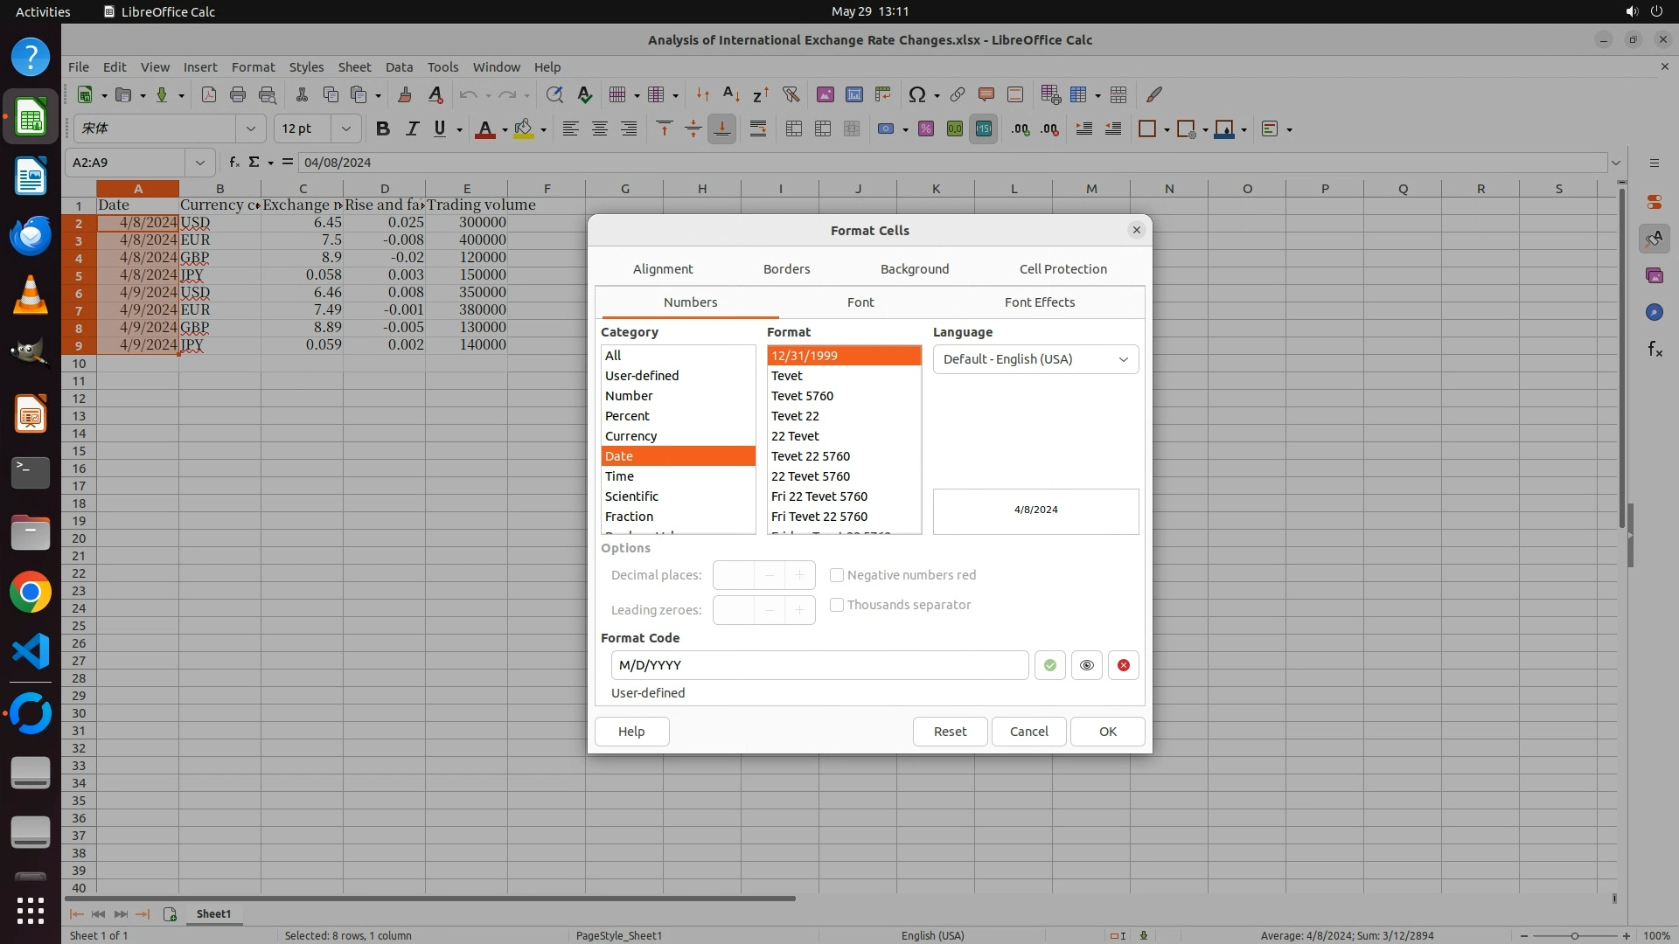Viewport: 1679px width, 944px height.
Task: Click the red Remove format code icon
Action: click(x=1123, y=665)
